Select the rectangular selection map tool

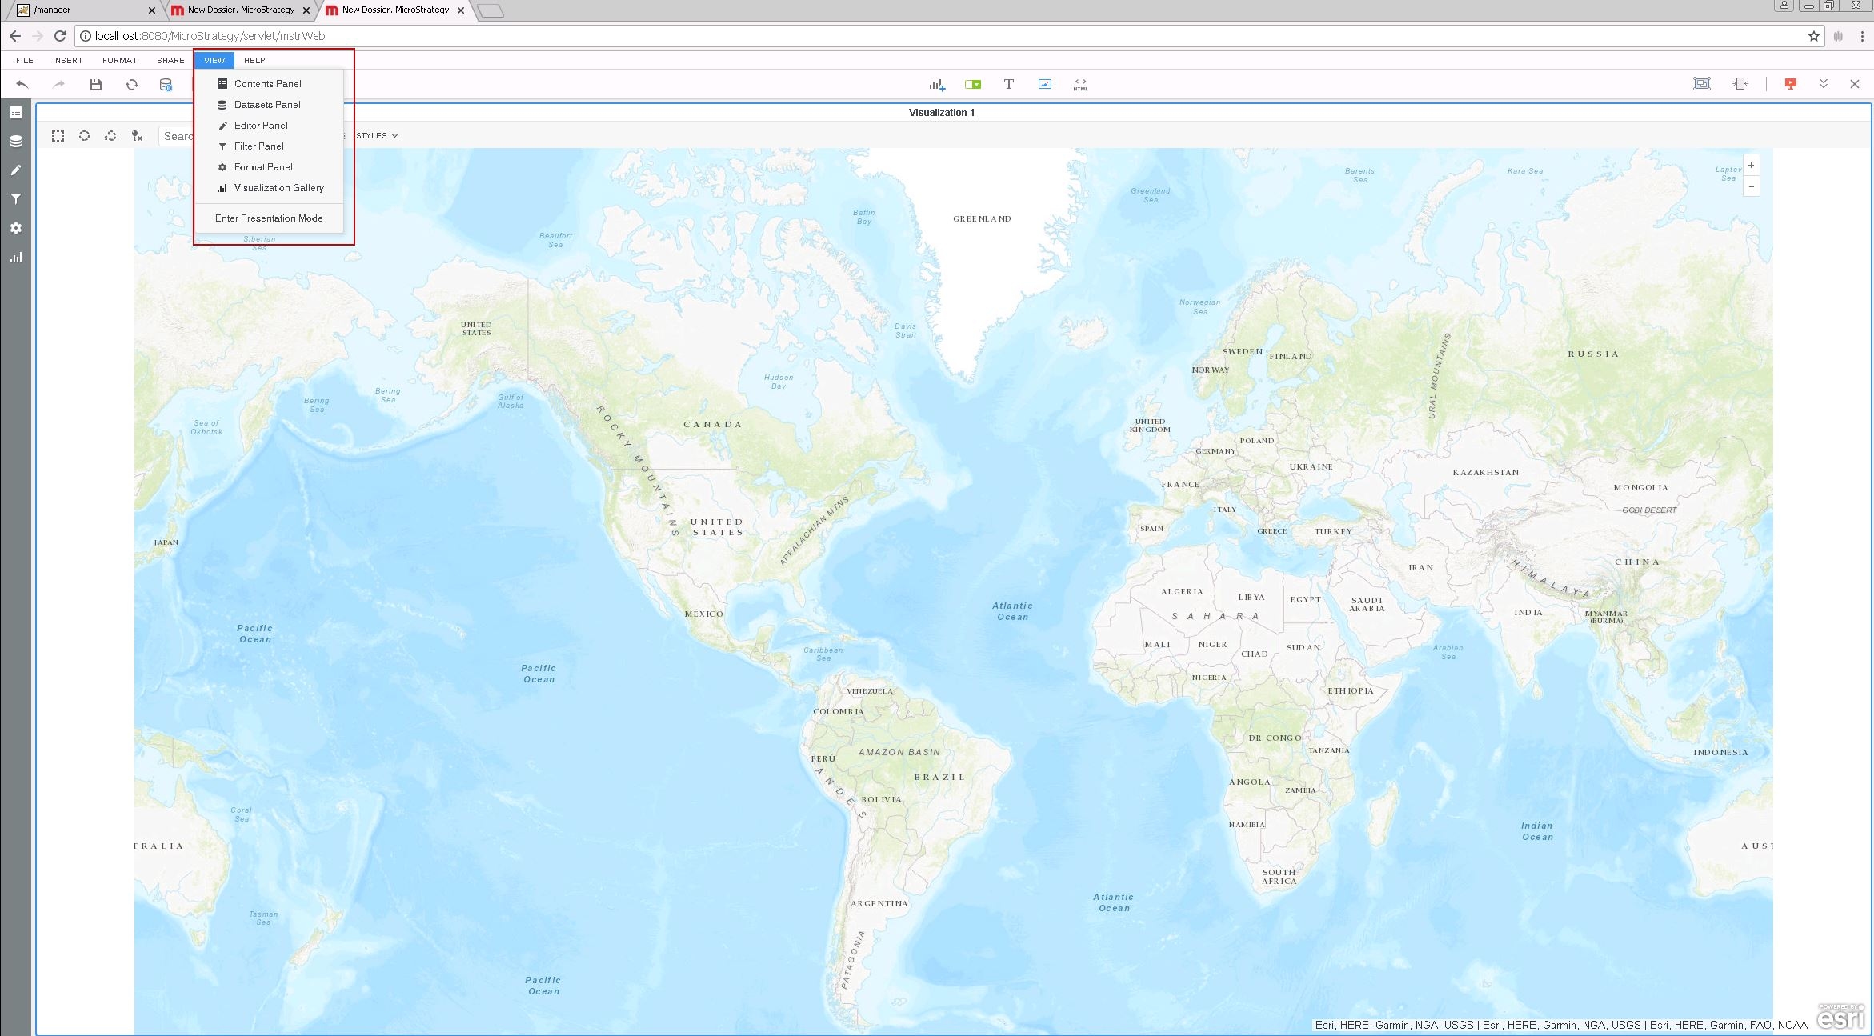click(58, 136)
